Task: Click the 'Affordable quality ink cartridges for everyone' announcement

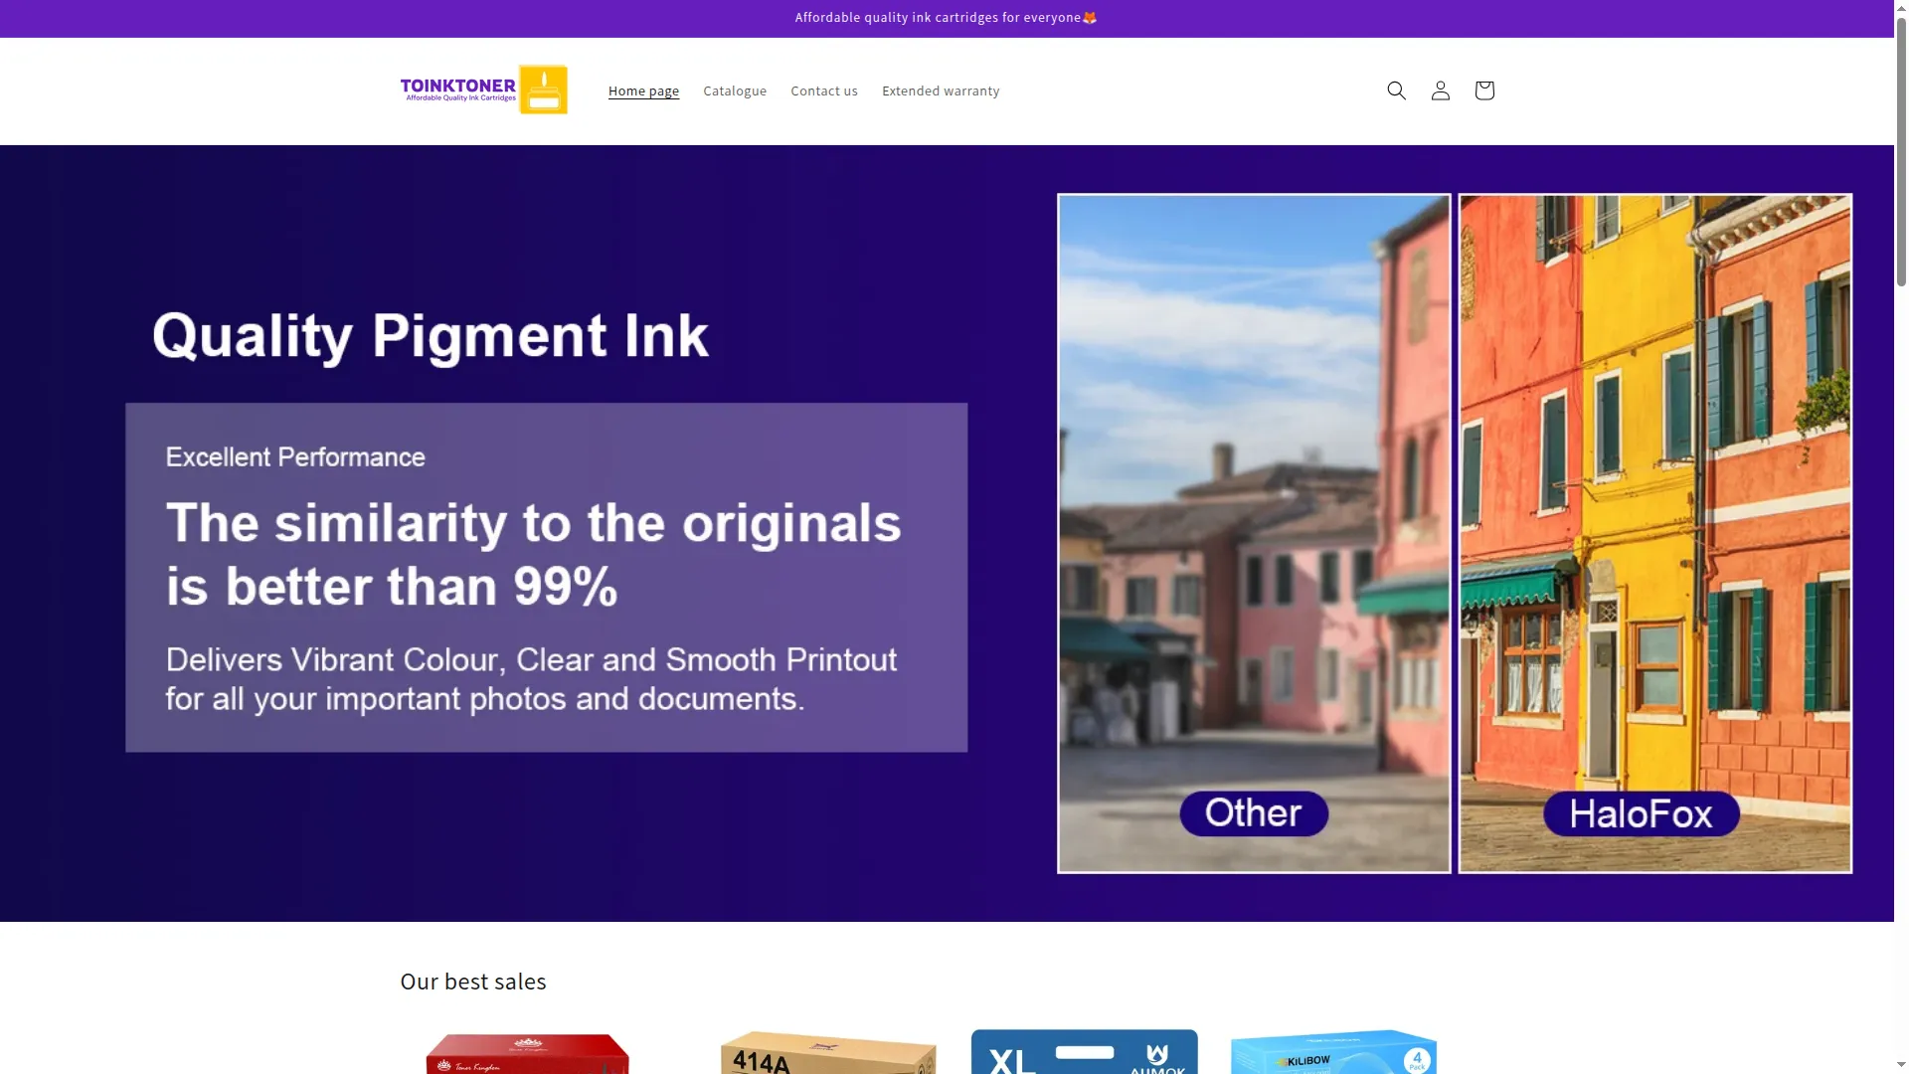Action: (x=946, y=18)
